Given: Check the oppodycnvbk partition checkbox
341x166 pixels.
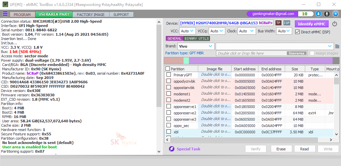Looking at the screenshot, I should tap(168, 81).
